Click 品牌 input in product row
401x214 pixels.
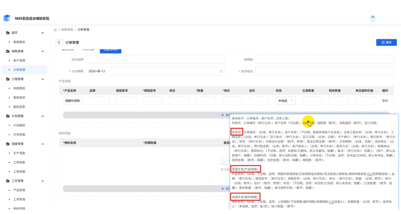[x=100, y=101]
